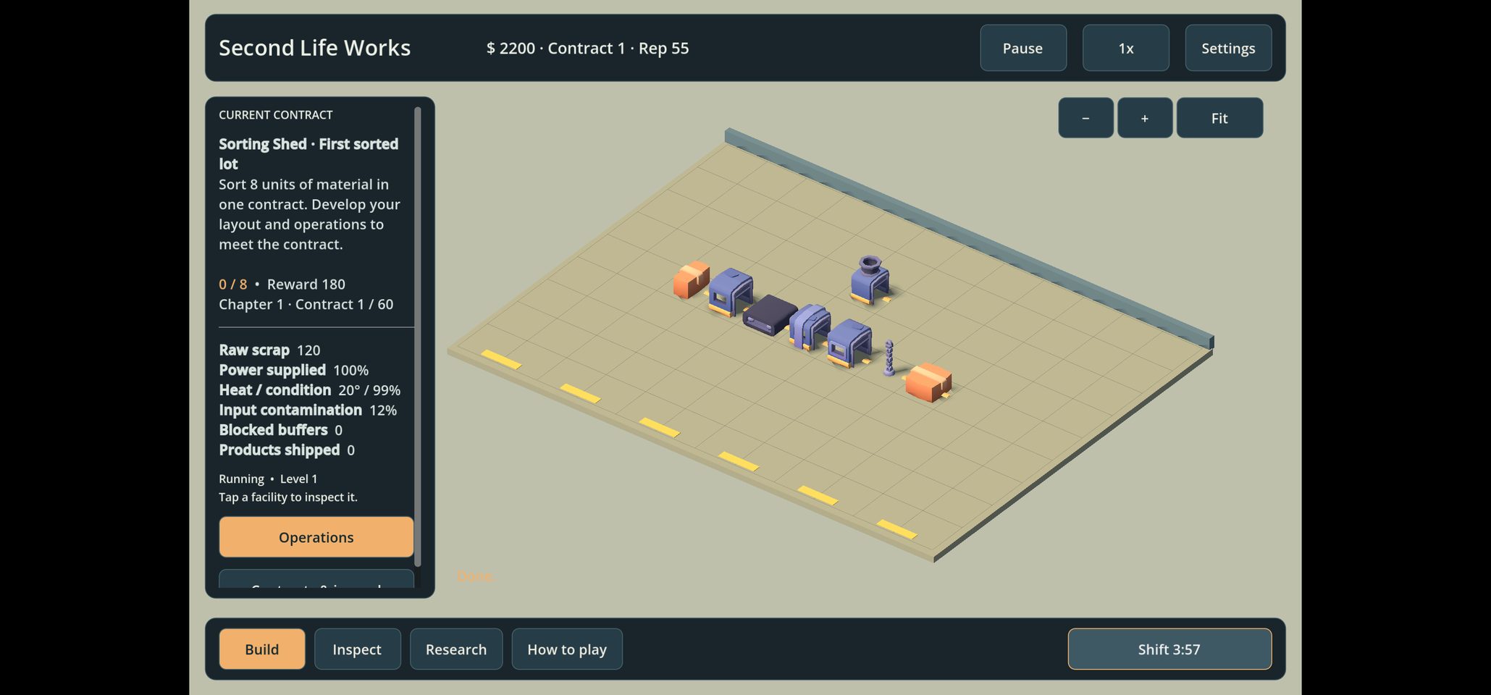Zoom out with the minus button
1491x695 pixels.
(x=1085, y=118)
